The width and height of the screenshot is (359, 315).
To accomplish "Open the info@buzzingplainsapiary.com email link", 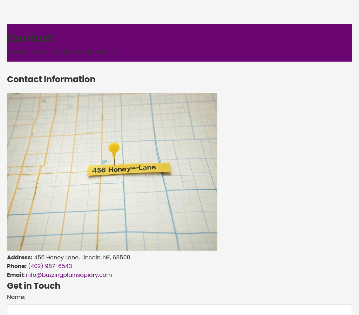I will tap(69, 275).
